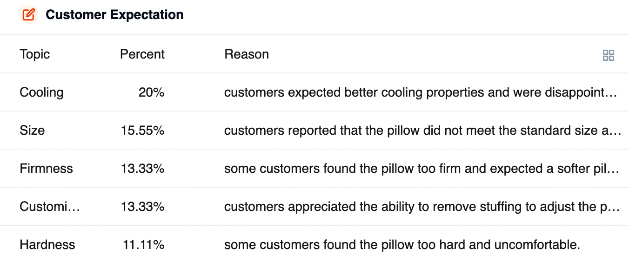629x262 pixels.
Task: Click the 11.11% percent value
Action: click(x=144, y=245)
